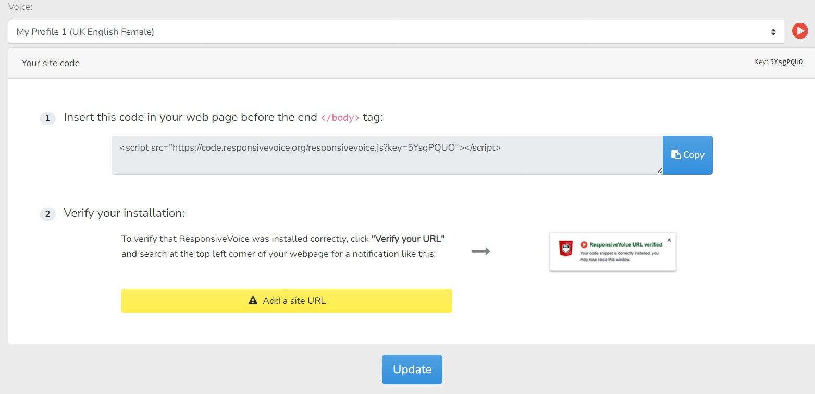
Task: Open the Voice profile dropdown
Action: 396,32
